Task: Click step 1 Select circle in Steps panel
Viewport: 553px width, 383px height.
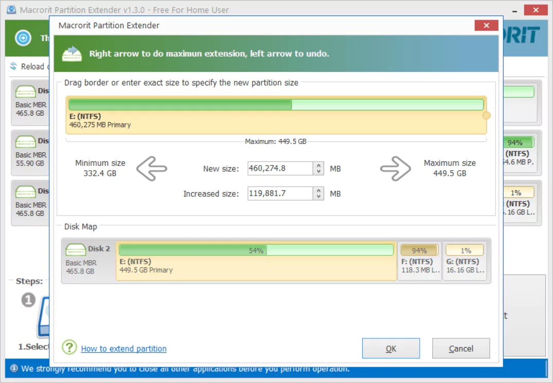Action: coord(28,300)
